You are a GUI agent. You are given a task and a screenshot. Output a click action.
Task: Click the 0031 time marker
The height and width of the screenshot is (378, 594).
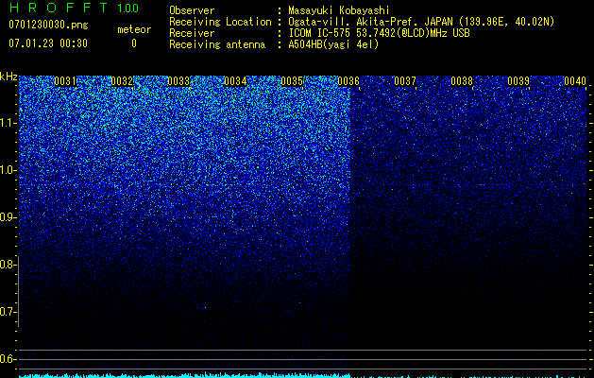[x=65, y=81]
